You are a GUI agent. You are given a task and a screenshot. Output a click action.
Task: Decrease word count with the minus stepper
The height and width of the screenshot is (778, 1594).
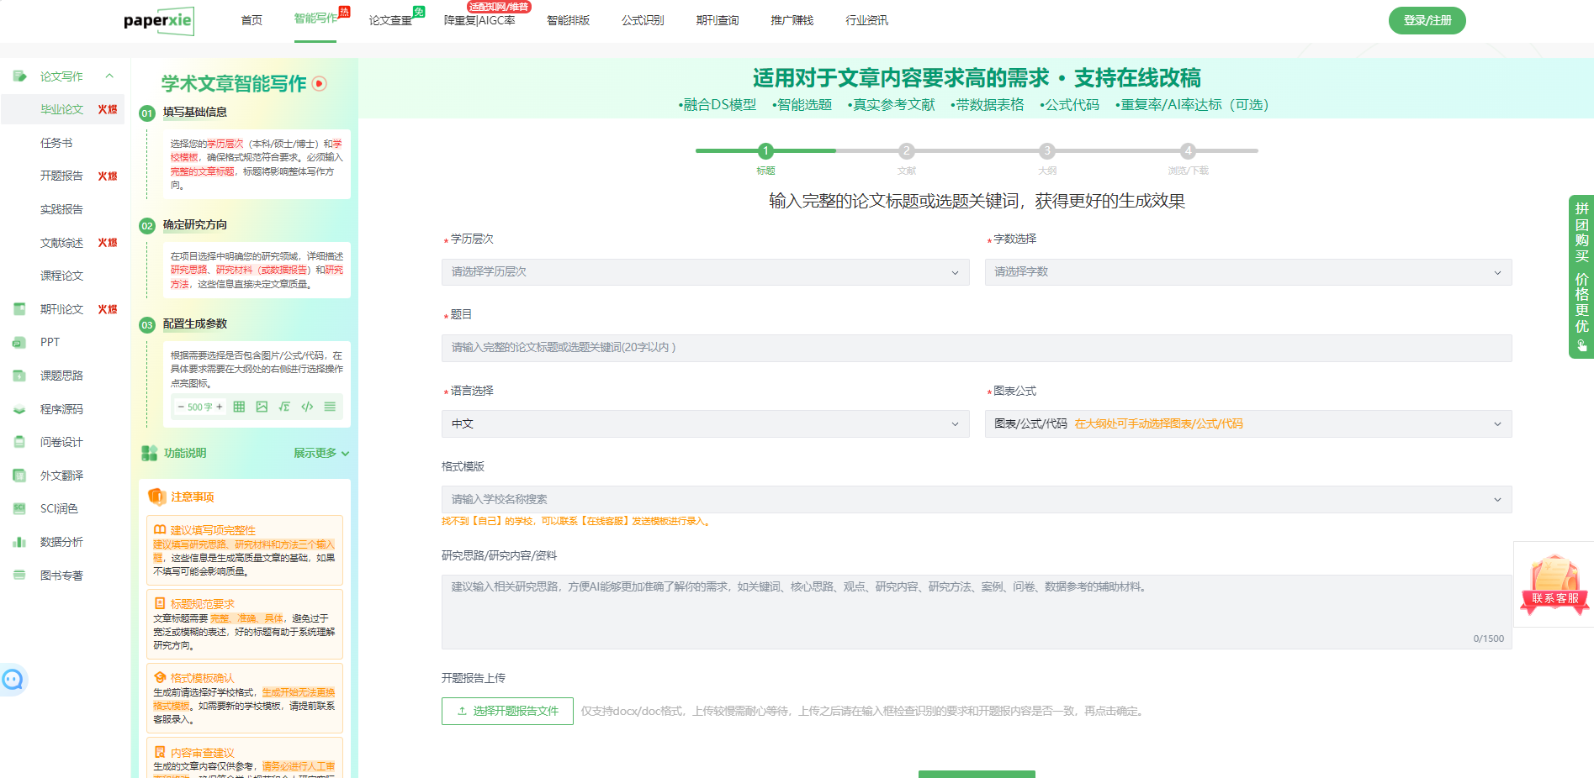181,407
